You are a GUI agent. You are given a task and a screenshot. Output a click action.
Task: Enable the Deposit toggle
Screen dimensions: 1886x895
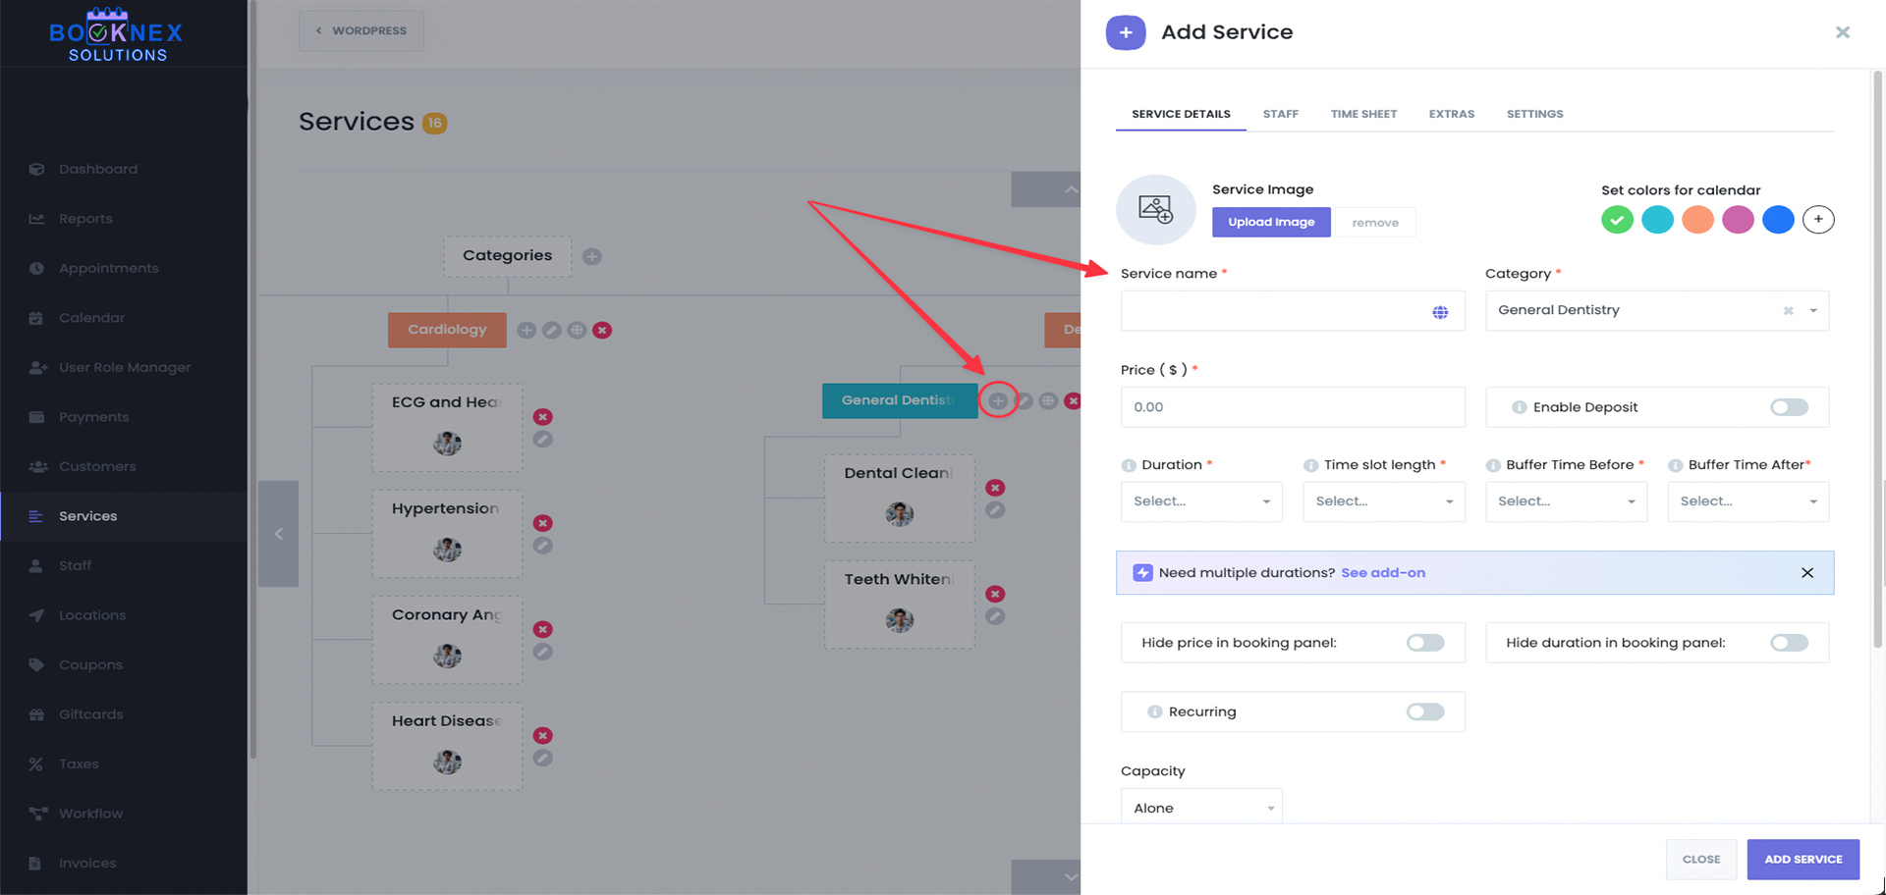pyautogui.click(x=1789, y=407)
